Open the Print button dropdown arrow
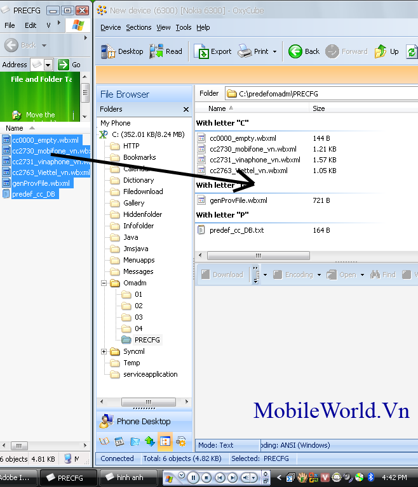Image resolution: width=418 pixels, height=487 pixels. point(274,52)
